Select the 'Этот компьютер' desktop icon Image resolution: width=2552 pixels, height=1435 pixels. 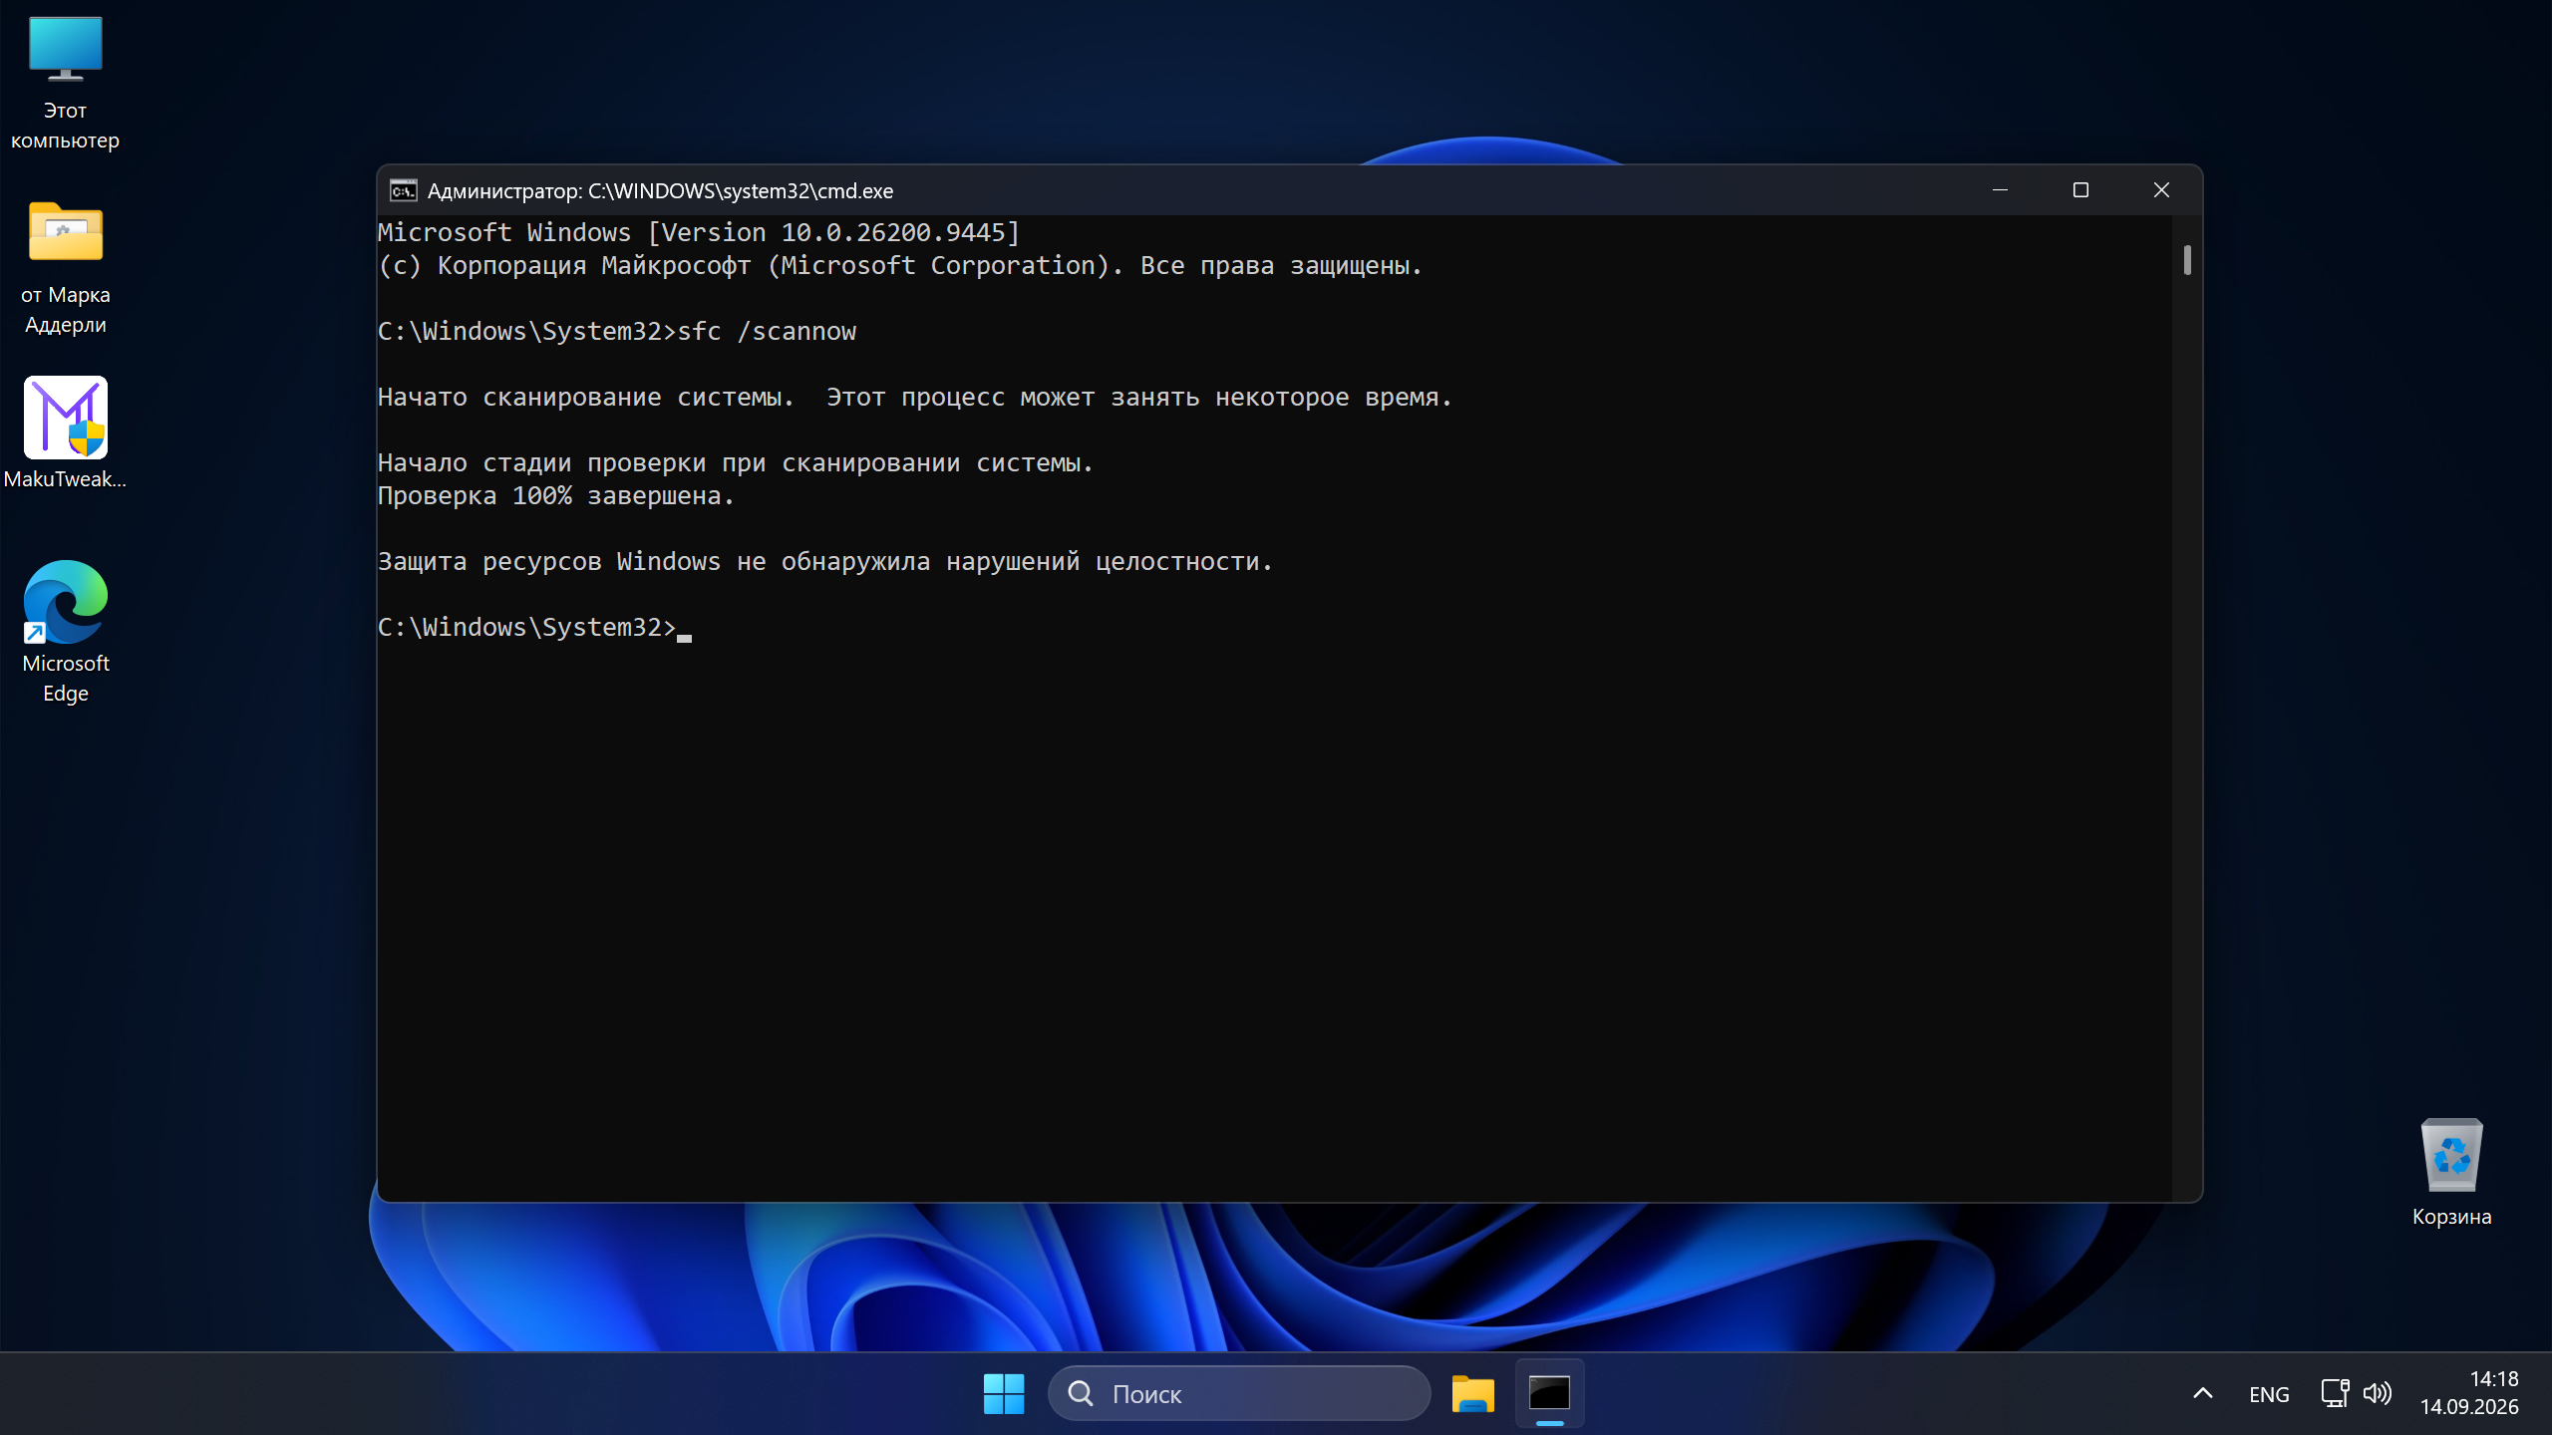pyautogui.click(x=65, y=84)
